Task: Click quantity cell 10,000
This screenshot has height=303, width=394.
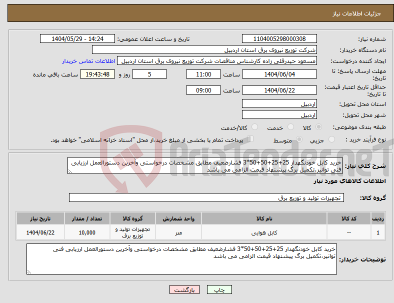Action: point(87,232)
